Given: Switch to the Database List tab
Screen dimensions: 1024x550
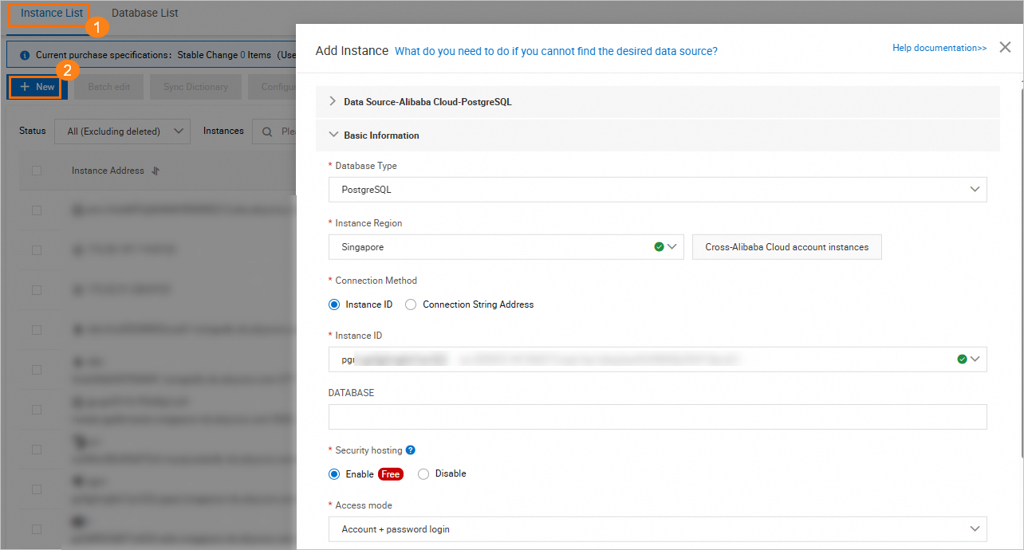Looking at the screenshot, I should tap(144, 13).
